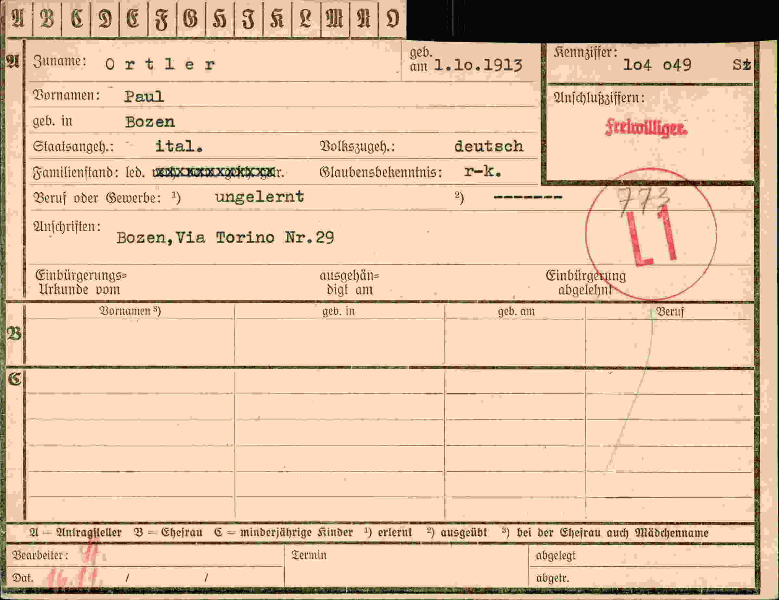Click the Beruf oder Gewerbe label

pyautogui.click(x=97, y=198)
